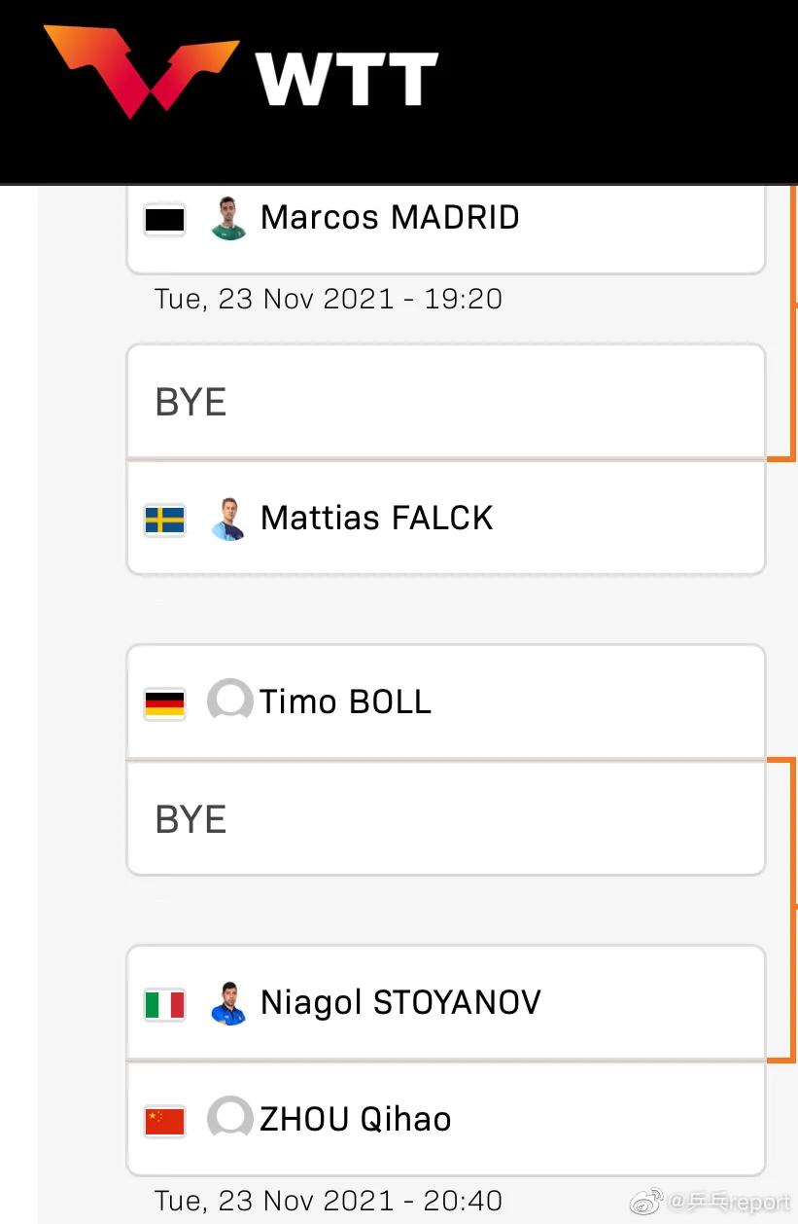Click Timo Boll's placeholder avatar
This screenshot has width=798, height=1224.
click(x=229, y=702)
